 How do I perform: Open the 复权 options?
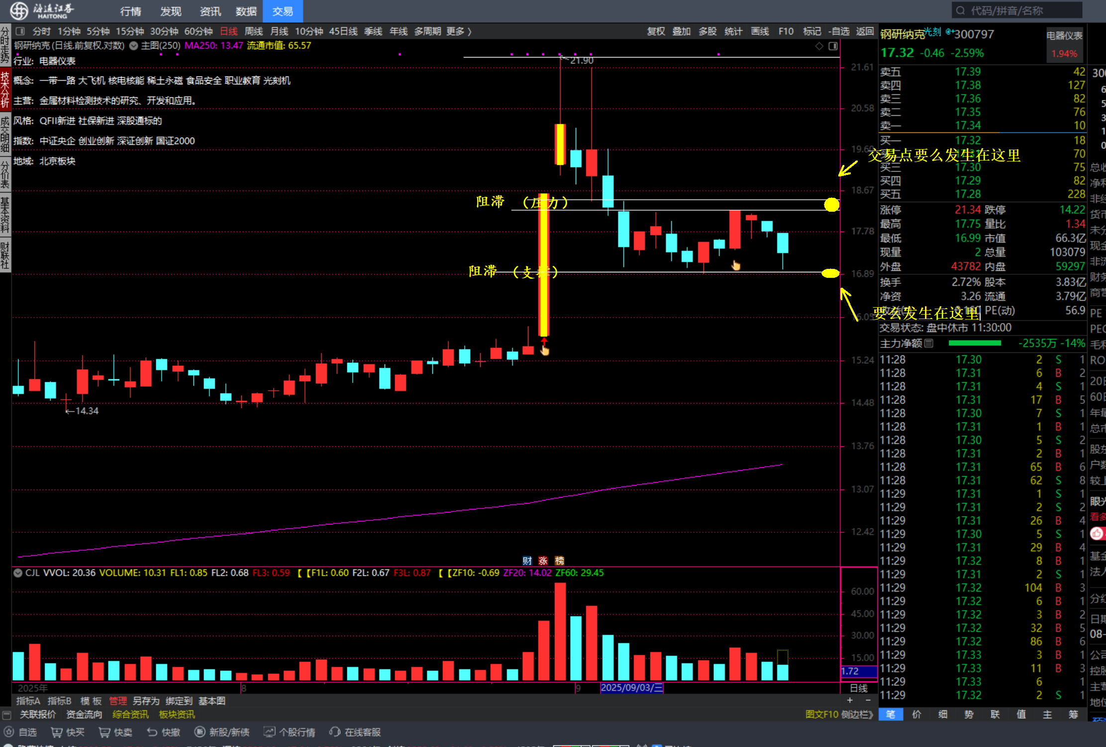[x=656, y=31]
